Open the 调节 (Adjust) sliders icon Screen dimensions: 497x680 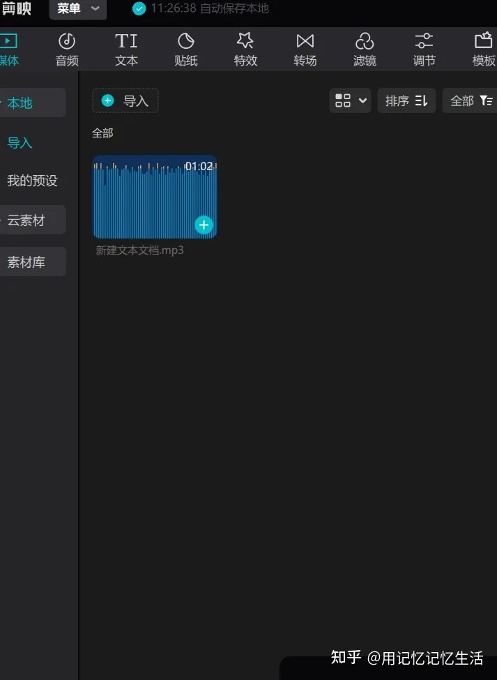[424, 41]
